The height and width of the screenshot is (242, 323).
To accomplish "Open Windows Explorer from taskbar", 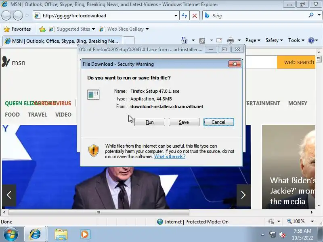I will 61,234.
